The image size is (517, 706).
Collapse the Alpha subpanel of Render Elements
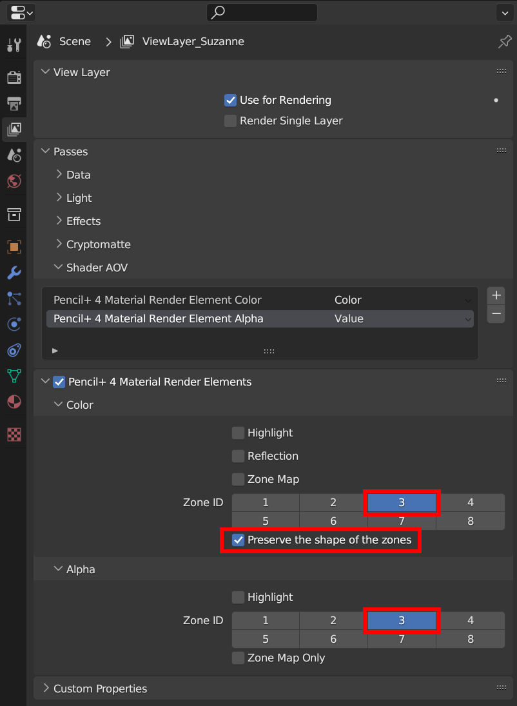[58, 568]
